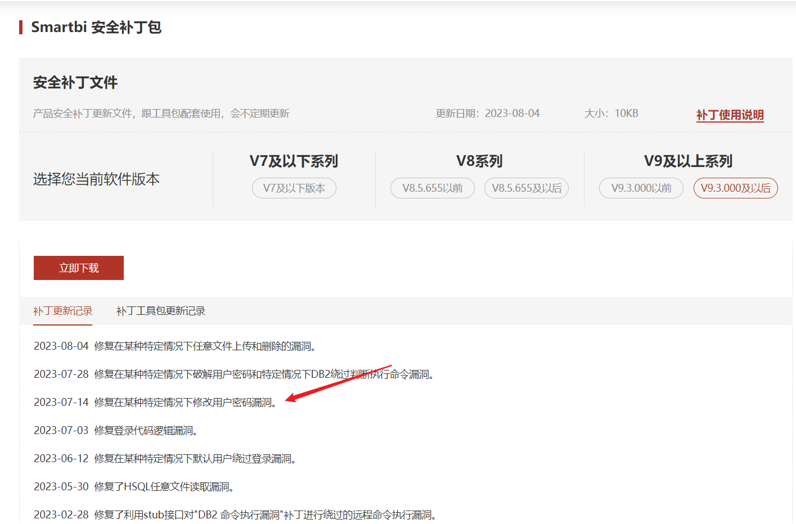Click the 立即下载 download button
The image size is (796, 524).
(x=79, y=268)
